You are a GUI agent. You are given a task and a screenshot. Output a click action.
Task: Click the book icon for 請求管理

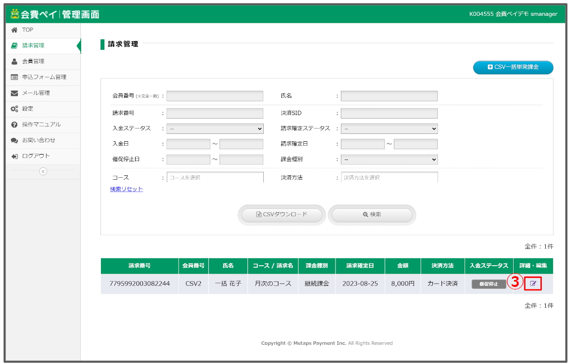pos(14,46)
